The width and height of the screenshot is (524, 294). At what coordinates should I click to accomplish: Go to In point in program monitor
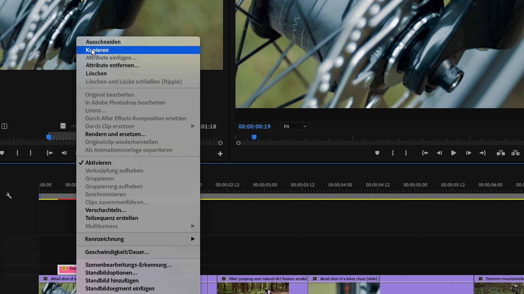coord(425,153)
